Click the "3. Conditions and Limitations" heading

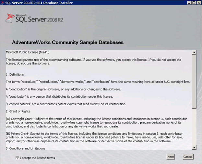[25, 148]
